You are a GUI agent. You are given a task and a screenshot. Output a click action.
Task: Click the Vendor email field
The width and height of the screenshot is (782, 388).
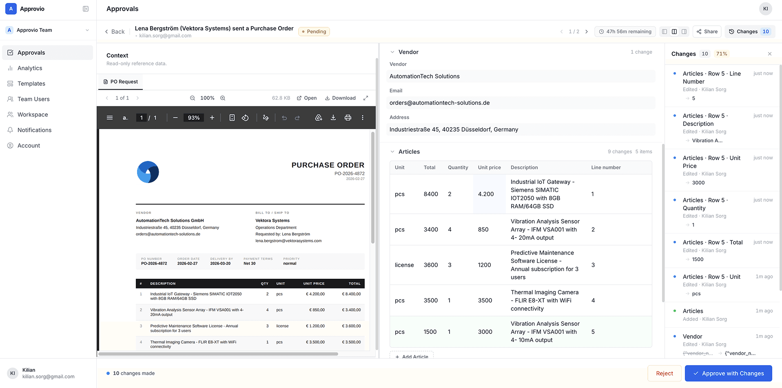point(521,103)
